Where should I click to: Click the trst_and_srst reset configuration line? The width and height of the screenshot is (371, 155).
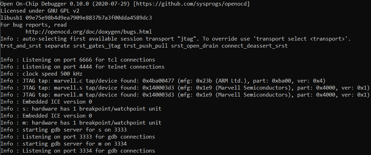click(144, 45)
